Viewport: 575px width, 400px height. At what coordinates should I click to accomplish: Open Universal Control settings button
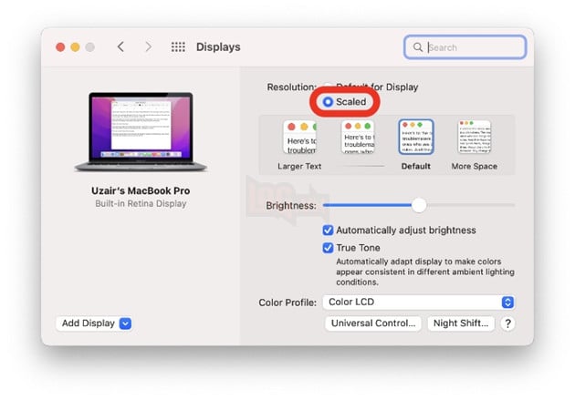tap(373, 323)
